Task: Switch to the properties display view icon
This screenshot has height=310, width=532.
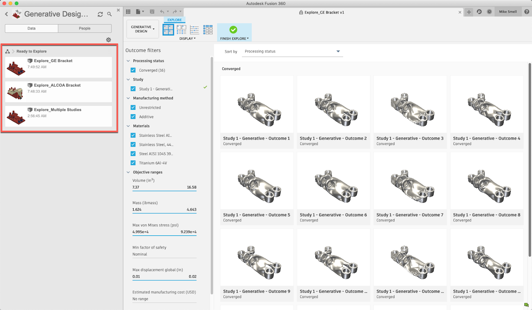Action: click(182, 30)
